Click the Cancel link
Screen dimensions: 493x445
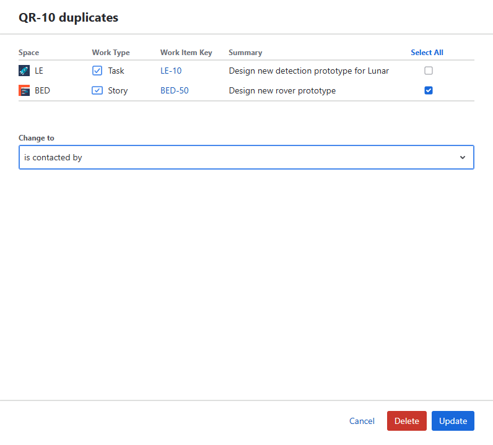362,421
